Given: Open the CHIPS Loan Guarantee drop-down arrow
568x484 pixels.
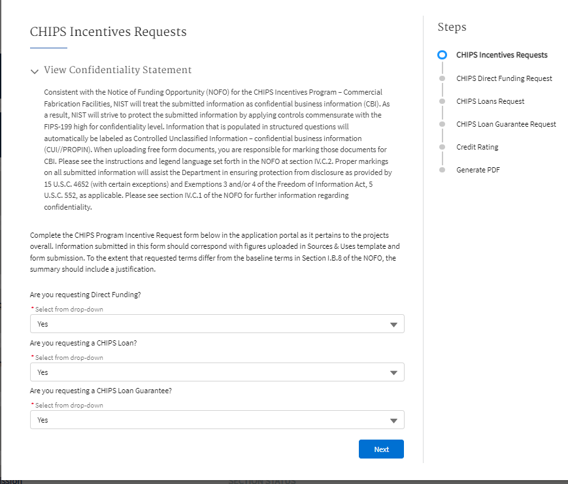Looking at the screenshot, I should 393,421.
